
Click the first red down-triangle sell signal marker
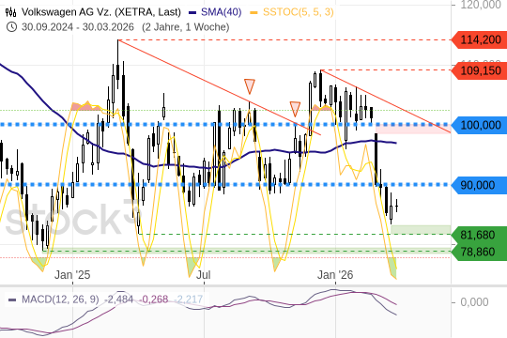[250, 86]
